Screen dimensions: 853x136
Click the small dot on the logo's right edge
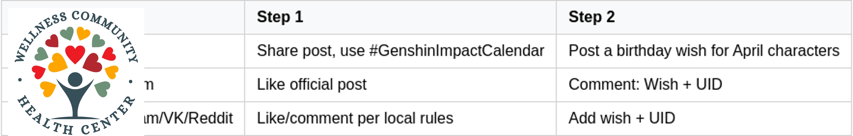(x=131, y=81)
